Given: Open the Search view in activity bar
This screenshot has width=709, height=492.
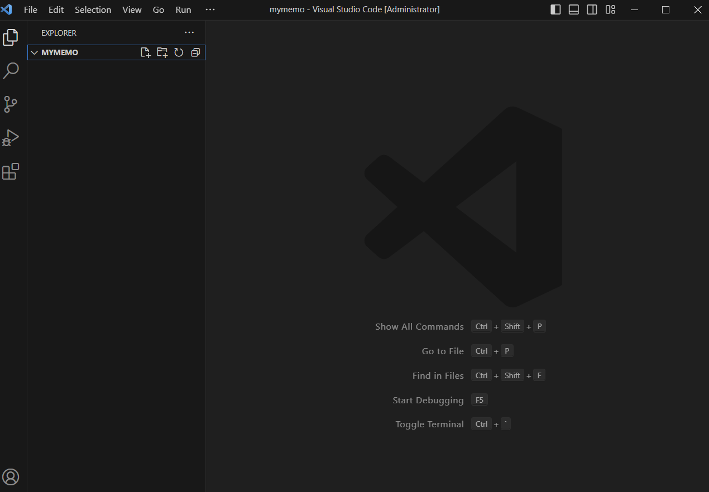Looking at the screenshot, I should pos(11,71).
